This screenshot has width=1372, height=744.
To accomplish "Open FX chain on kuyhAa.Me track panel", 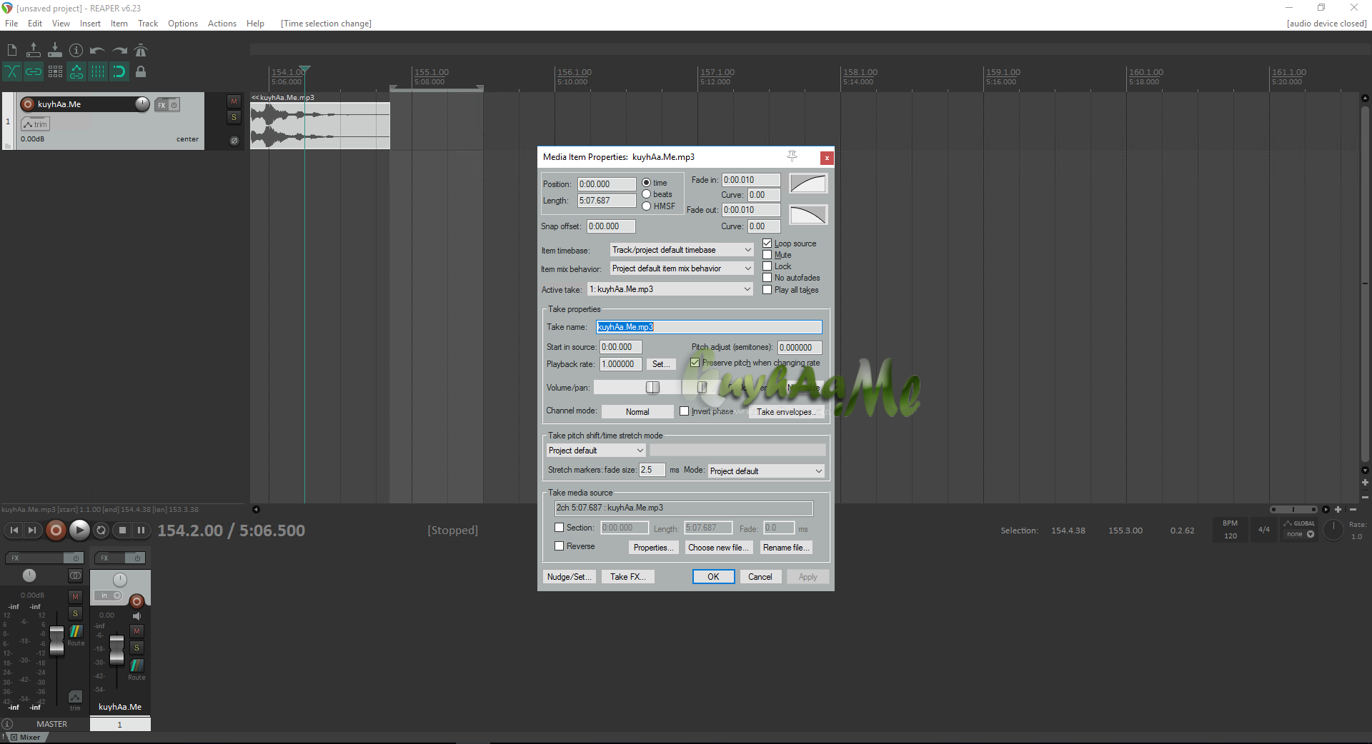I will [161, 105].
